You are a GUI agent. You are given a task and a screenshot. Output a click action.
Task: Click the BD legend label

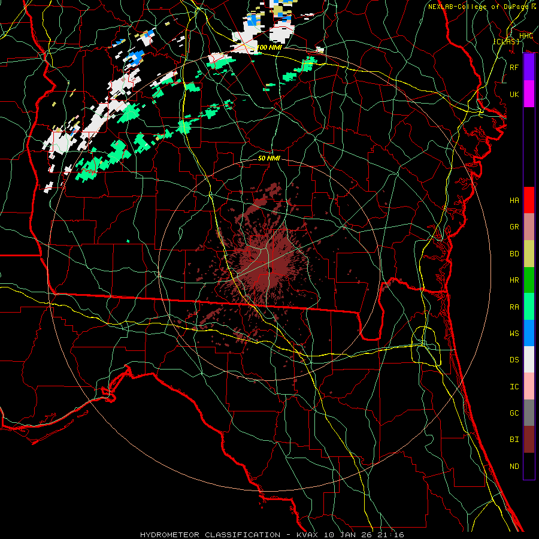pos(514,254)
